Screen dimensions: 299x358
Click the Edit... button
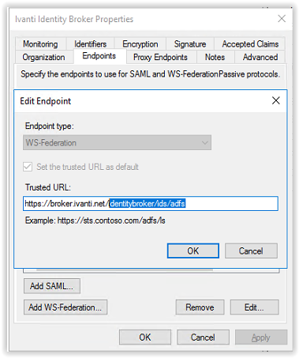[x=254, y=307]
